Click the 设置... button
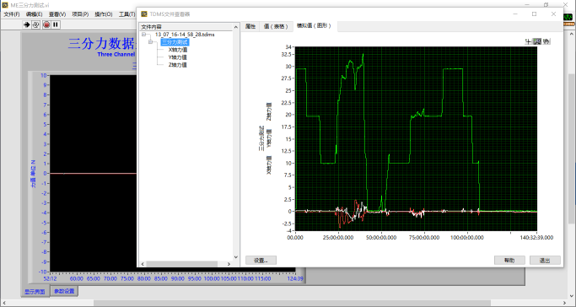The height and width of the screenshot is (307, 576). coord(261,261)
